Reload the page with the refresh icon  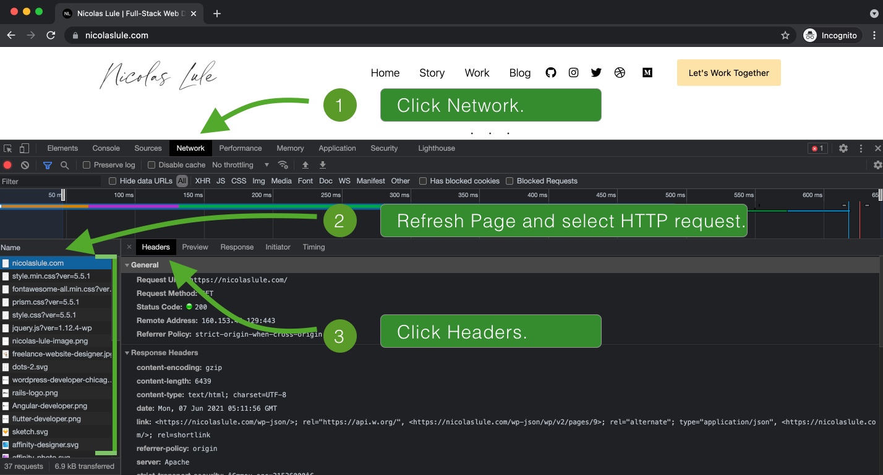coord(51,35)
